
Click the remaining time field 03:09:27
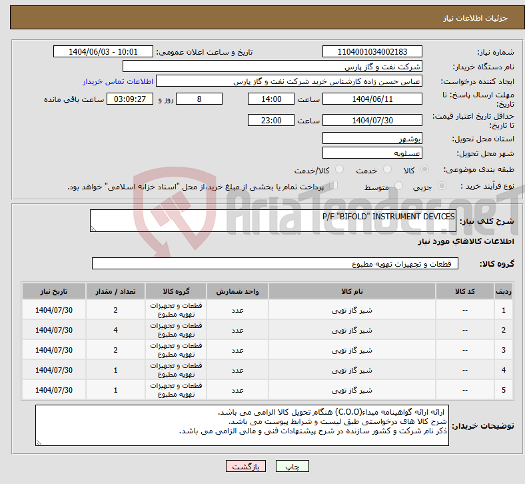click(130, 99)
